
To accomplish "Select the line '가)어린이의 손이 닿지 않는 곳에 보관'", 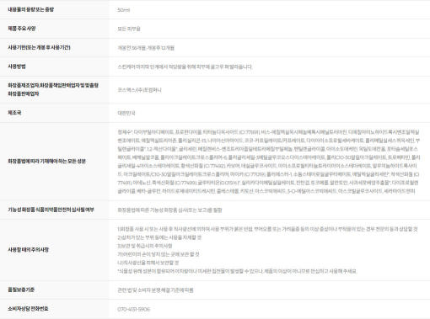I will (x=159, y=254).
